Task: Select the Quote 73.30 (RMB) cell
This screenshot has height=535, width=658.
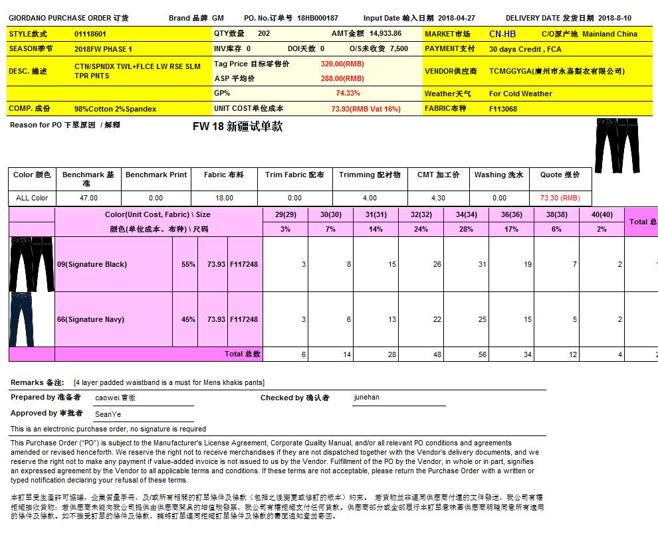Action: [560, 198]
